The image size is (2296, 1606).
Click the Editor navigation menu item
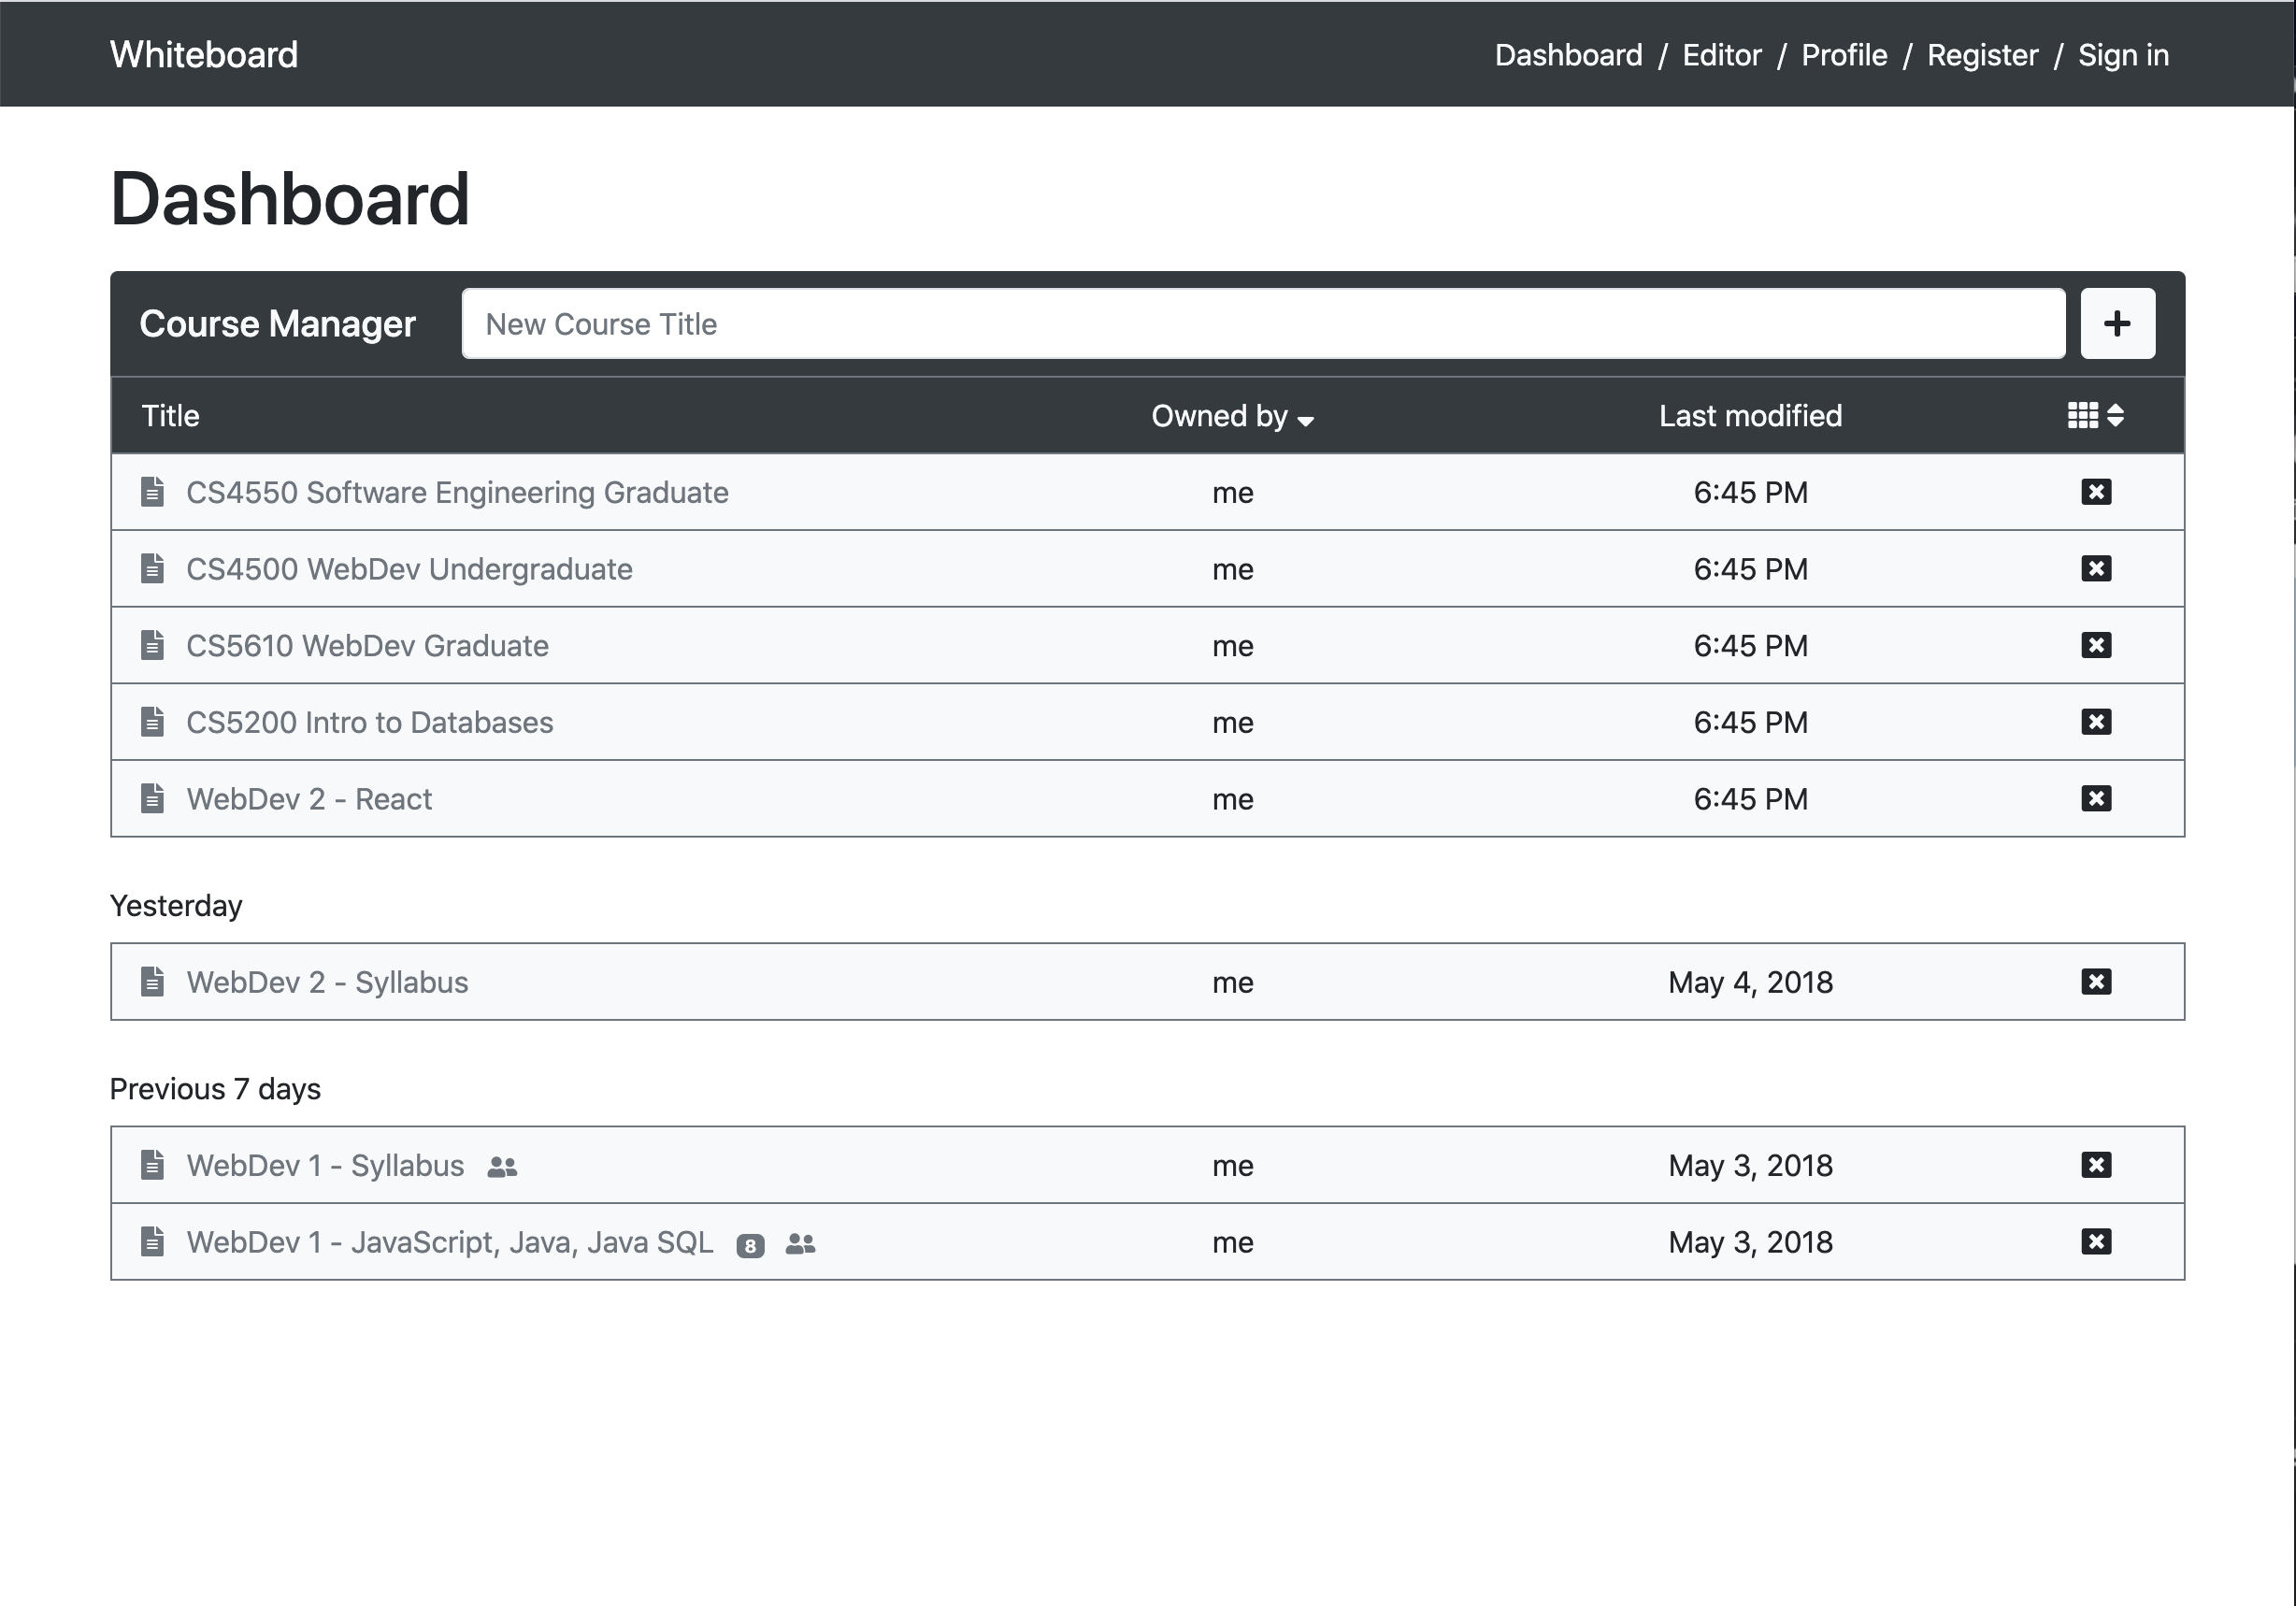tap(1722, 54)
